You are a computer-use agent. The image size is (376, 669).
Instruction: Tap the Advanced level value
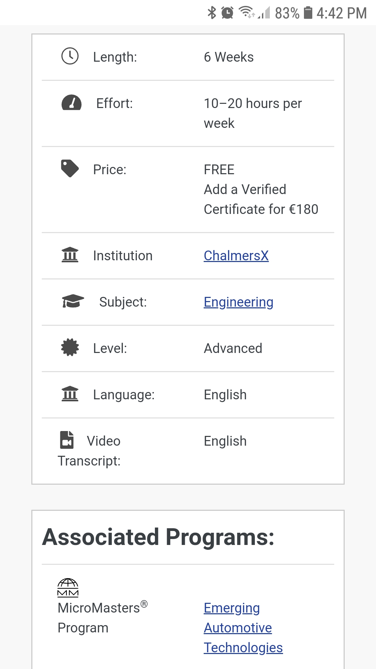pos(233,348)
